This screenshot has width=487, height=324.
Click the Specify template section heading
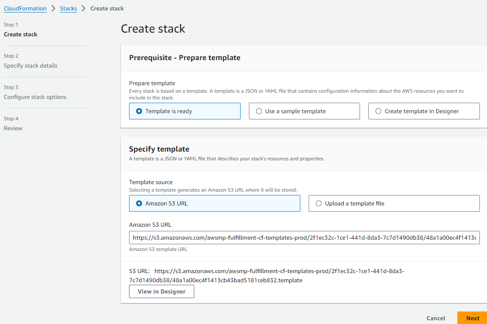[x=159, y=149]
